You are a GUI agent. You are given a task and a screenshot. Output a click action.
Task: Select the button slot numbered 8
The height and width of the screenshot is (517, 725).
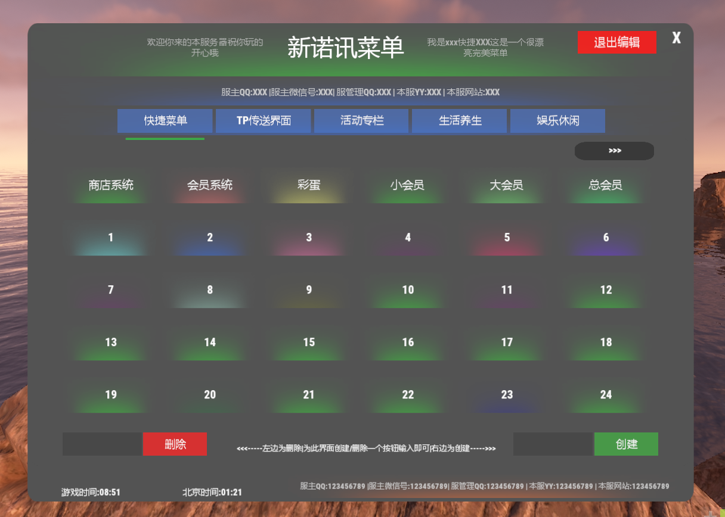tap(210, 291)
